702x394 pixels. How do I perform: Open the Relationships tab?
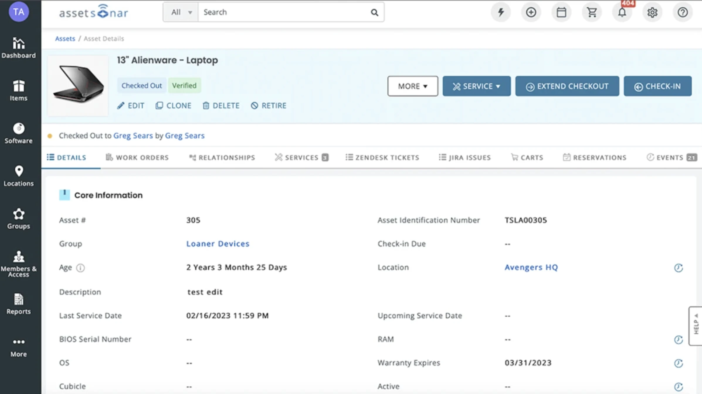(x=222, y=157)
